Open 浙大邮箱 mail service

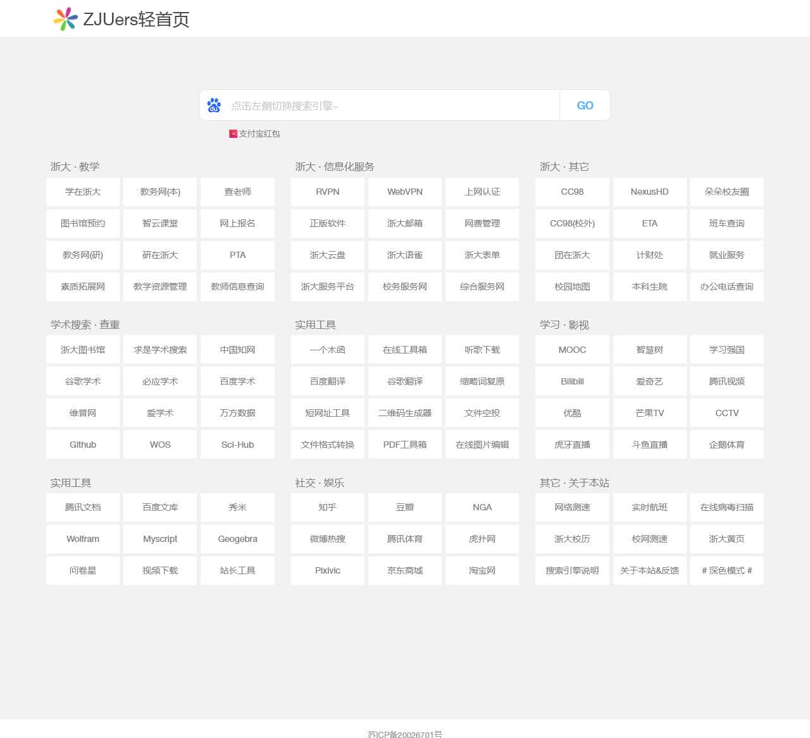coord(404,223)
